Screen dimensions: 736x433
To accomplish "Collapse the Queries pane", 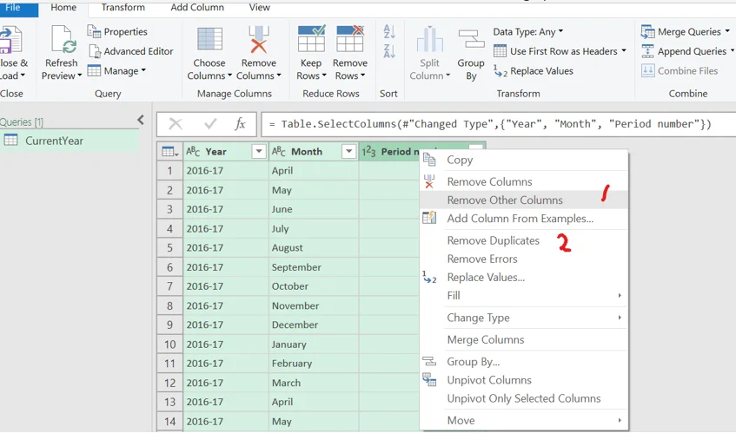I will [141, 120].
